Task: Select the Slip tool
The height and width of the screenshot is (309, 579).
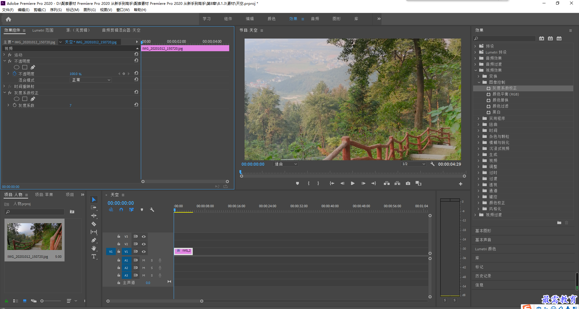Action: 94,232
